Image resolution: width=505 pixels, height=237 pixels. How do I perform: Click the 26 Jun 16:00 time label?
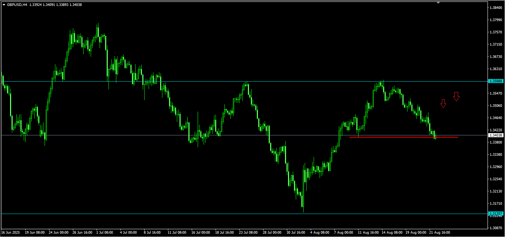[x=82, y=233]
